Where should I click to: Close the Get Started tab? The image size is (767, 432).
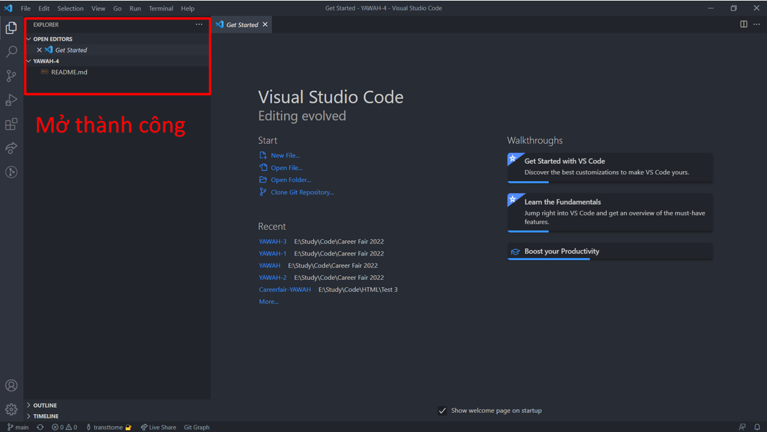(265, 24)
